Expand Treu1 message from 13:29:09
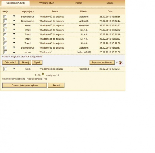Viewport: 155px width, 153px height. click(14, 43)
